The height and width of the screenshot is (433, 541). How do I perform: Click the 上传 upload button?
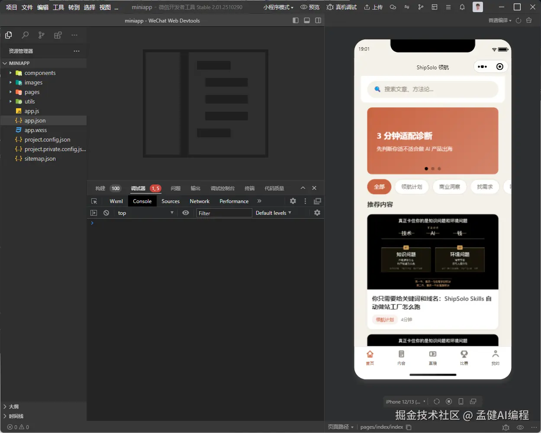tap(373, 7)
